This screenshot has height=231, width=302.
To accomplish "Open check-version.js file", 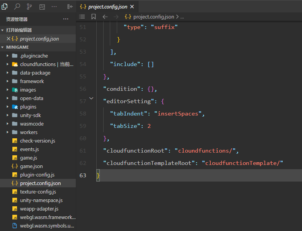I will (x=38, y=141).
